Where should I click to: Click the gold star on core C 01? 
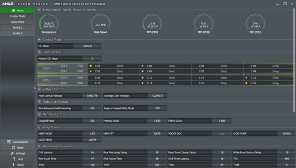[x=91, y=66]
